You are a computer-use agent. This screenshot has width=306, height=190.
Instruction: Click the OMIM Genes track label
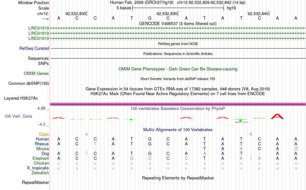[36, 74]
